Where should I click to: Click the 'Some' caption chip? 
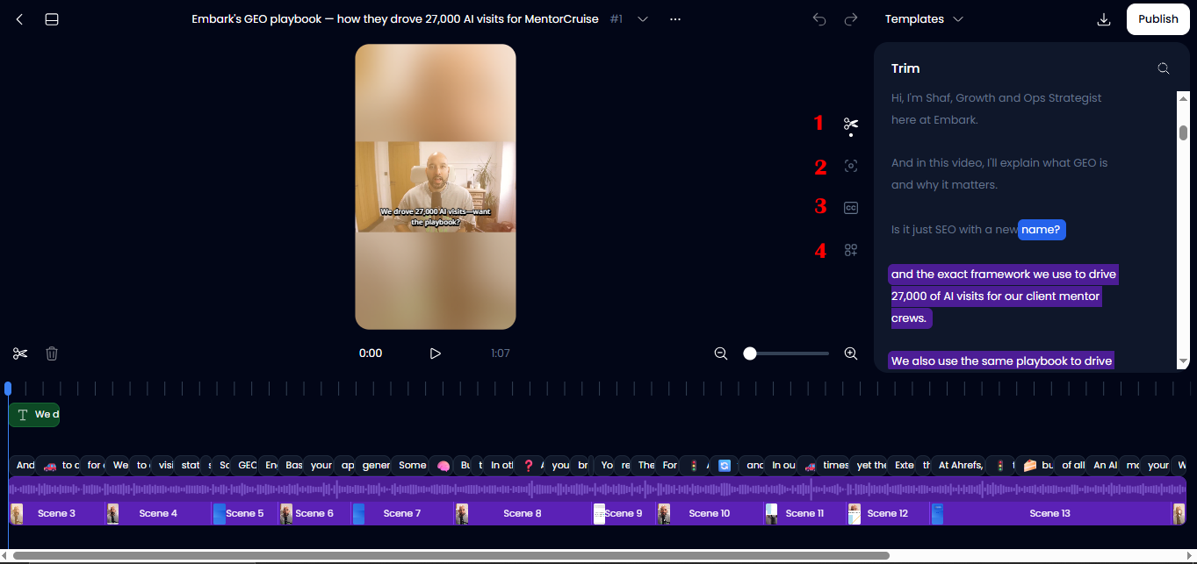tap(412, 466)
